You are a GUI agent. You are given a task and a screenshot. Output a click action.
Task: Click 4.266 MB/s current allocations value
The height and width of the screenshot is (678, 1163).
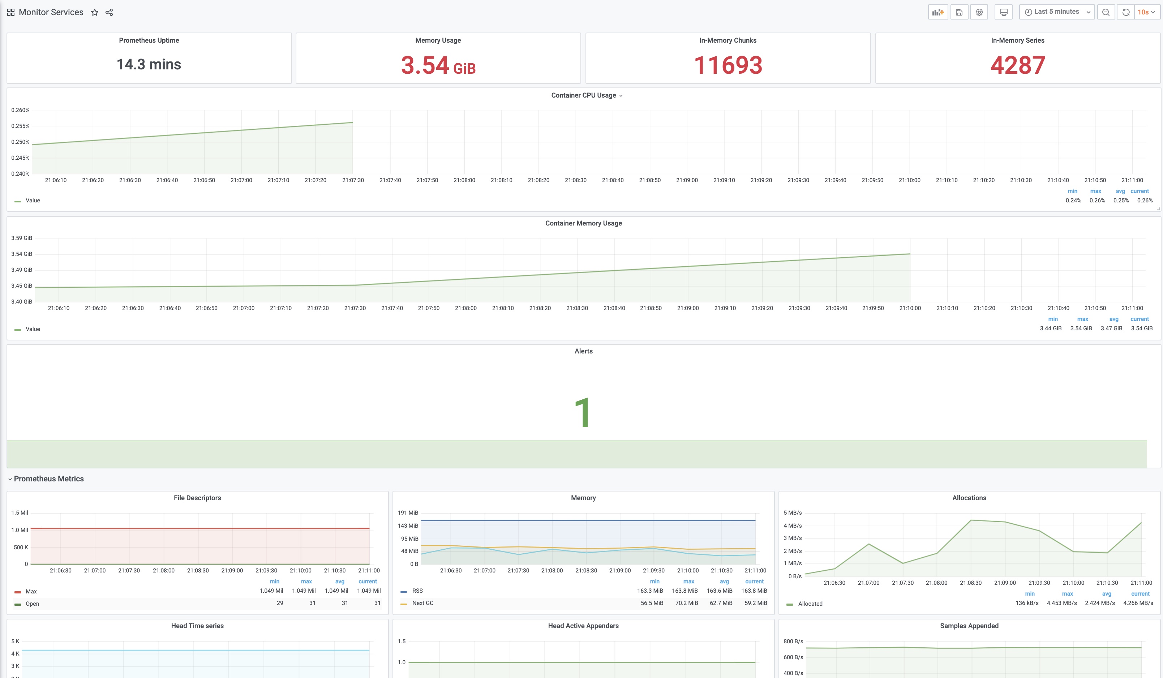point(1138,604)
